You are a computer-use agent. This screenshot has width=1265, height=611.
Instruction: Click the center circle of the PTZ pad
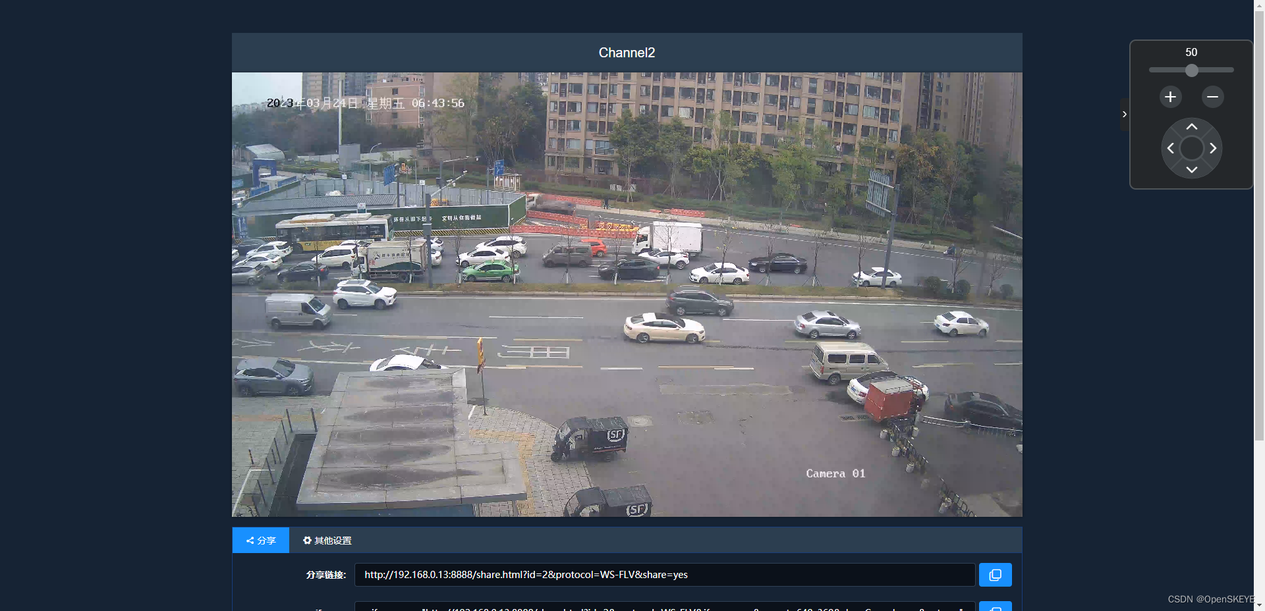tap(1191, 148)
